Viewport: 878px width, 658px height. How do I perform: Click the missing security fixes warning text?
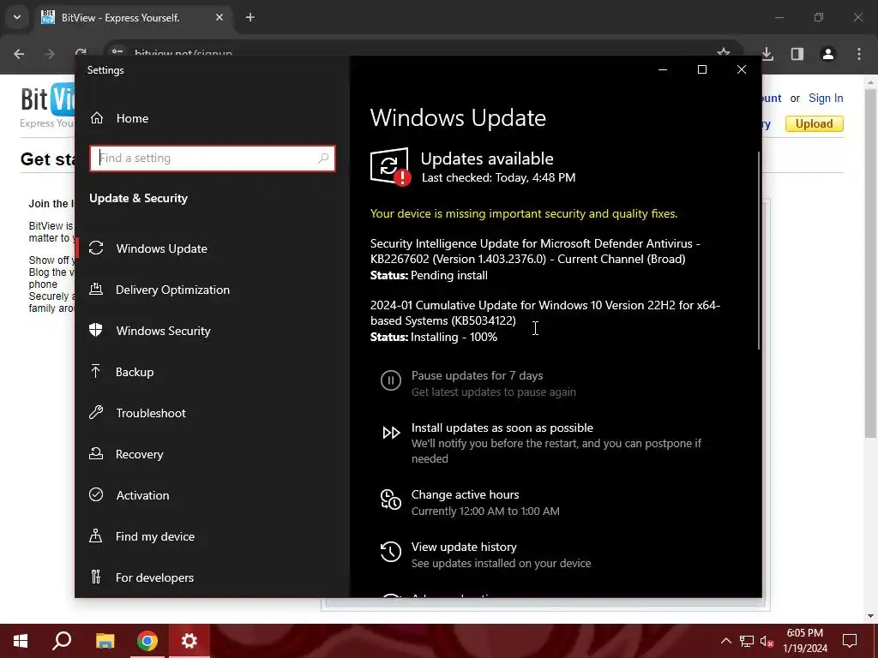pos(524,213)
